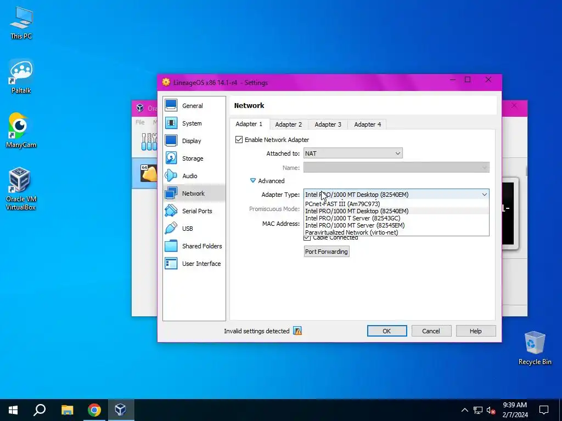Viewport: 562px width, 421px height.
Task: Click the invalid settings warning icon
Action: 297,331
